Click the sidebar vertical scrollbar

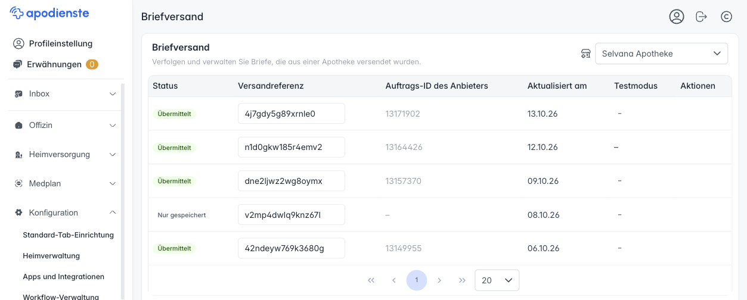(122, 190)
